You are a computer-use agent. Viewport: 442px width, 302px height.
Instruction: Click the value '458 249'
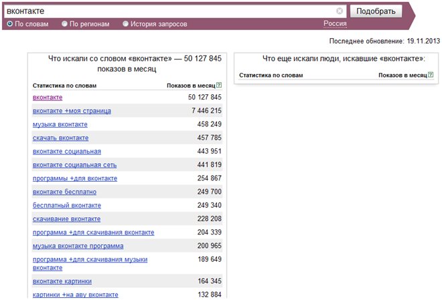(x=210, y=124)
